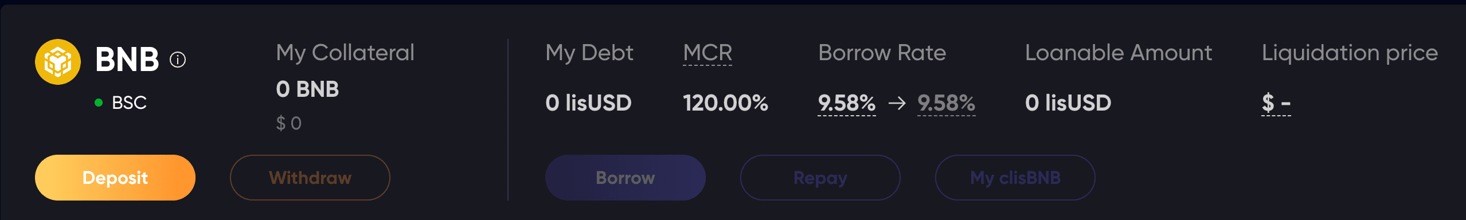Click the projected greyed 9.58% borrow rate

(947, 104)
